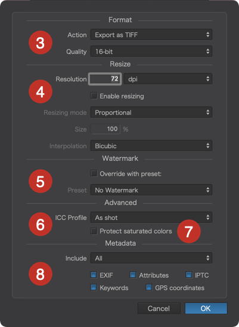The width and height of the screenshot is (239, 327).
Task: Click the Size percentage field
Action: (x=105, y=129)
